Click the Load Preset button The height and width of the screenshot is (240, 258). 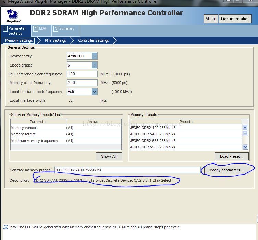[232, 156]
